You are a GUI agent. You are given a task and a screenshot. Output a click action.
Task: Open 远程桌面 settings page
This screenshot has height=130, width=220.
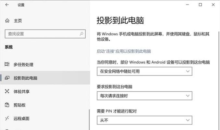(45, 118)
